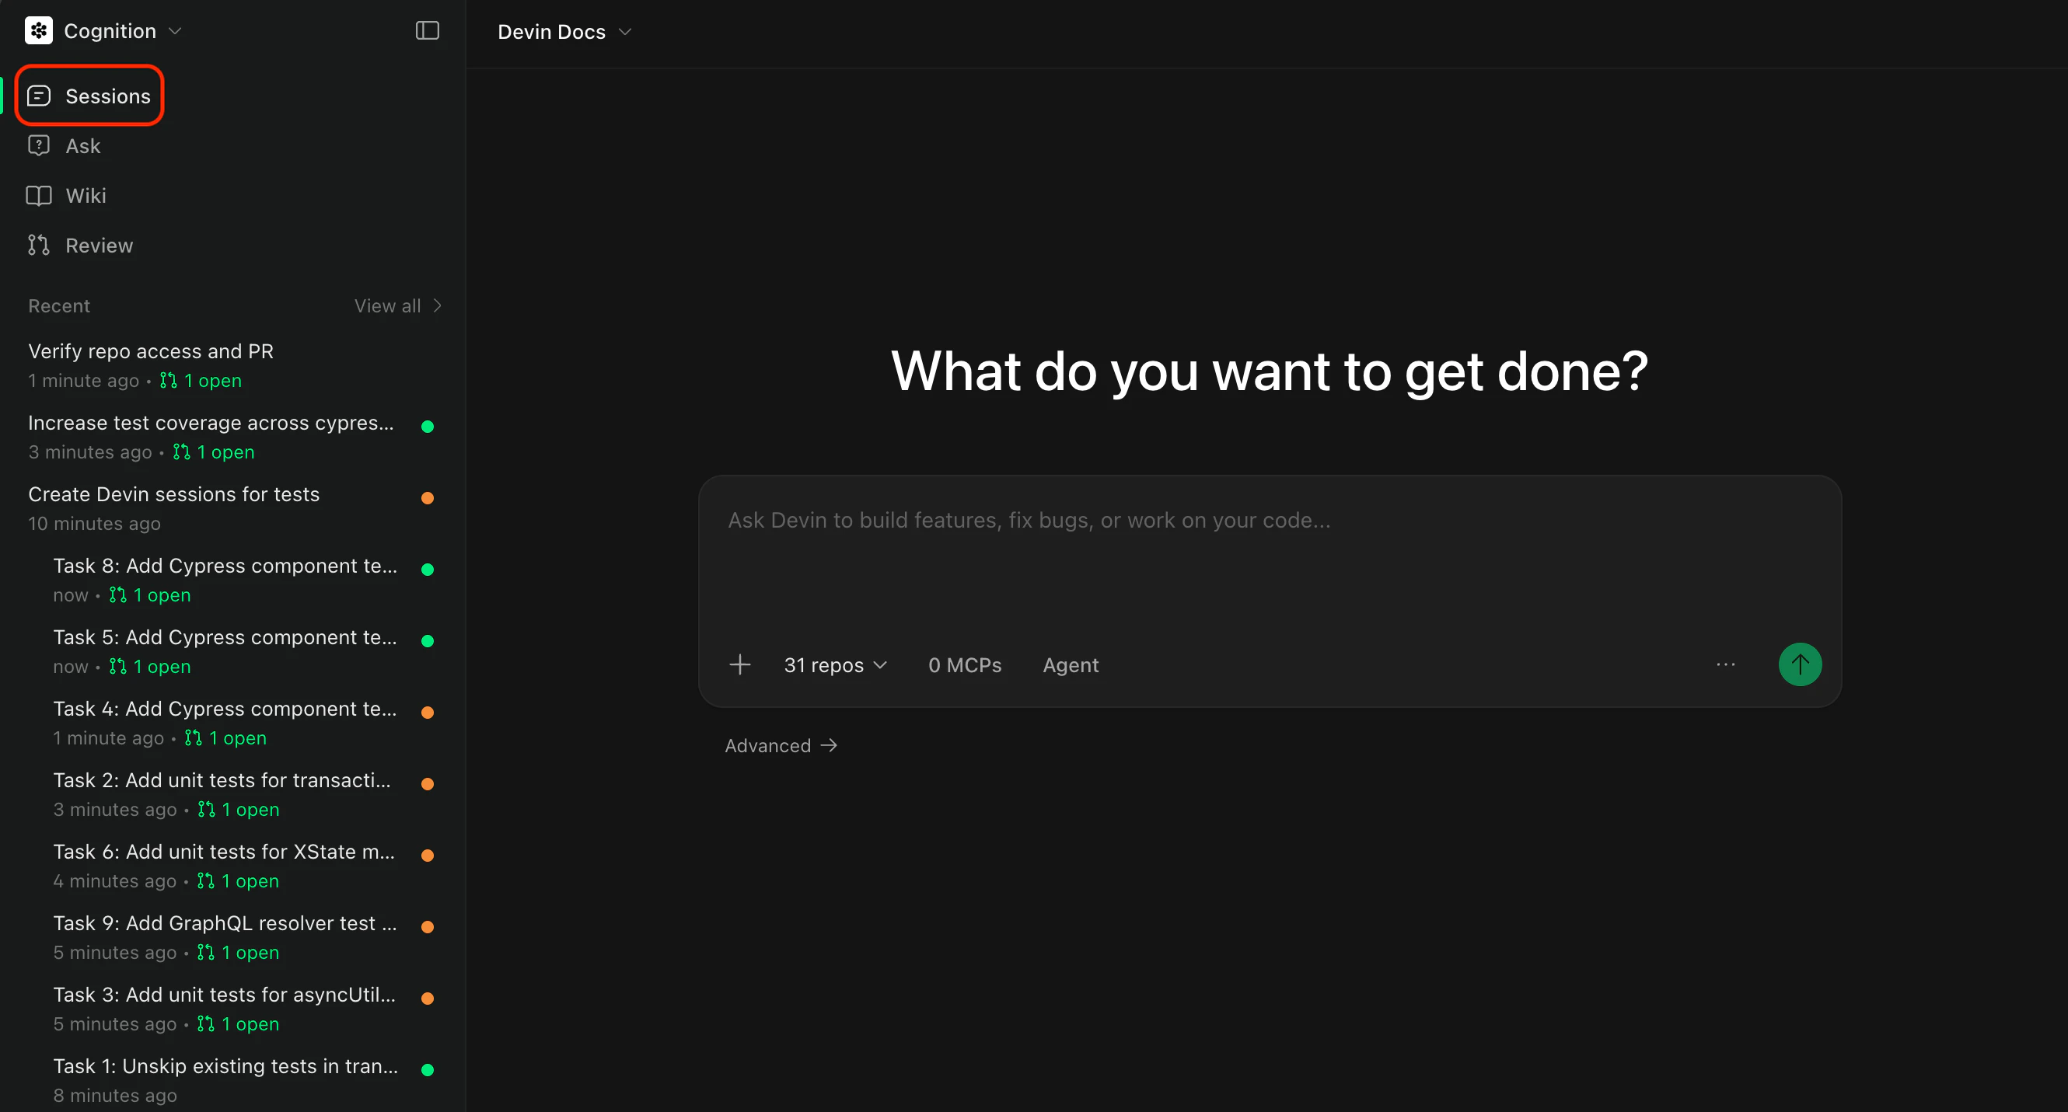Toggle the Agent mode selector
Viewport: 2068px width, 1112px height.
(1070, 665)
